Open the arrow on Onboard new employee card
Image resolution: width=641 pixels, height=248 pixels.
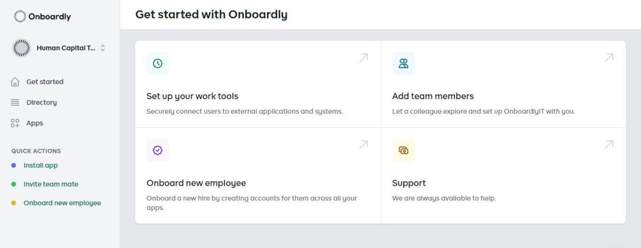coord(364,144)
